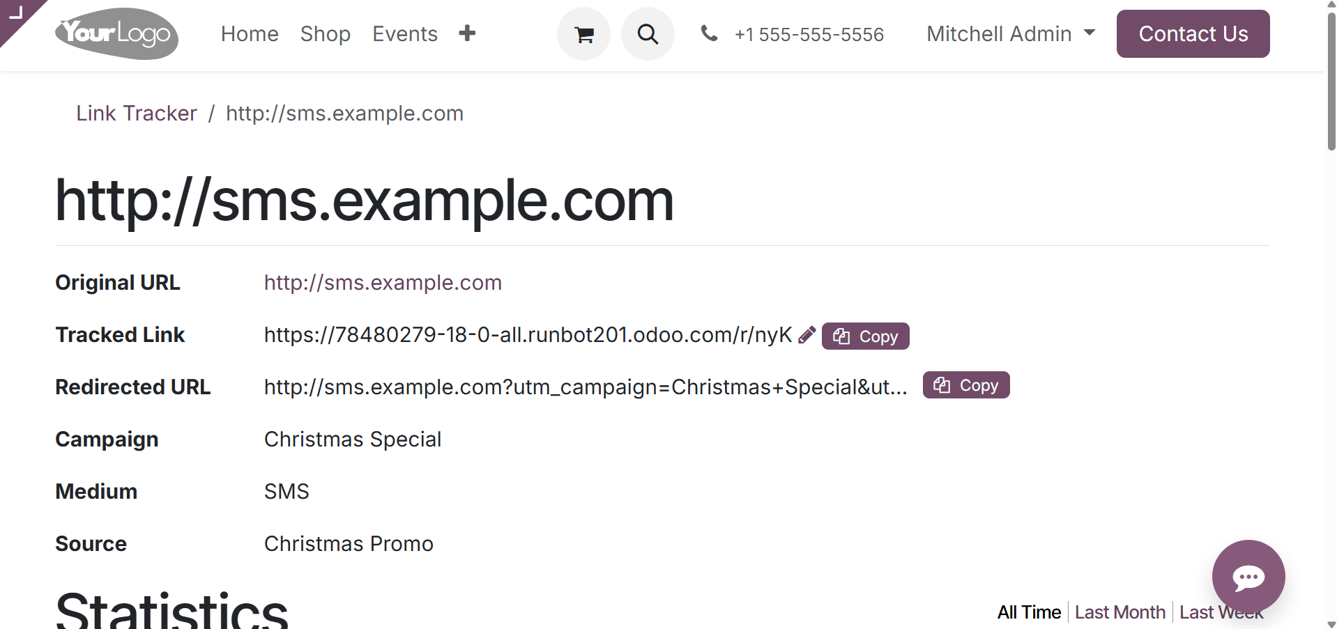Go back to Link Tracker breadcrumb
The width and height of the screenshot is (1337, 629).
point(137,113)
